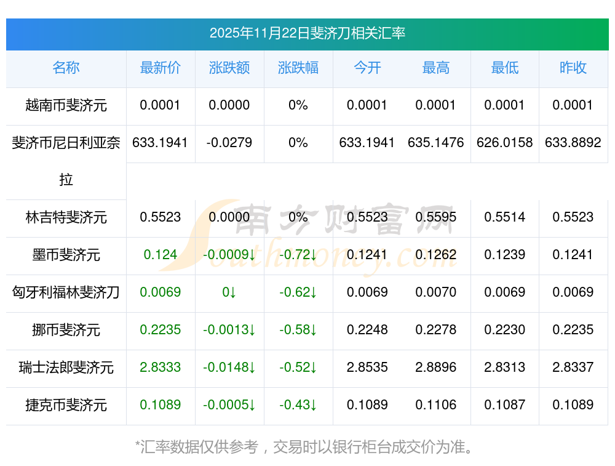Select the 最新价 column header
615x466 pixels.
[160, 68]
